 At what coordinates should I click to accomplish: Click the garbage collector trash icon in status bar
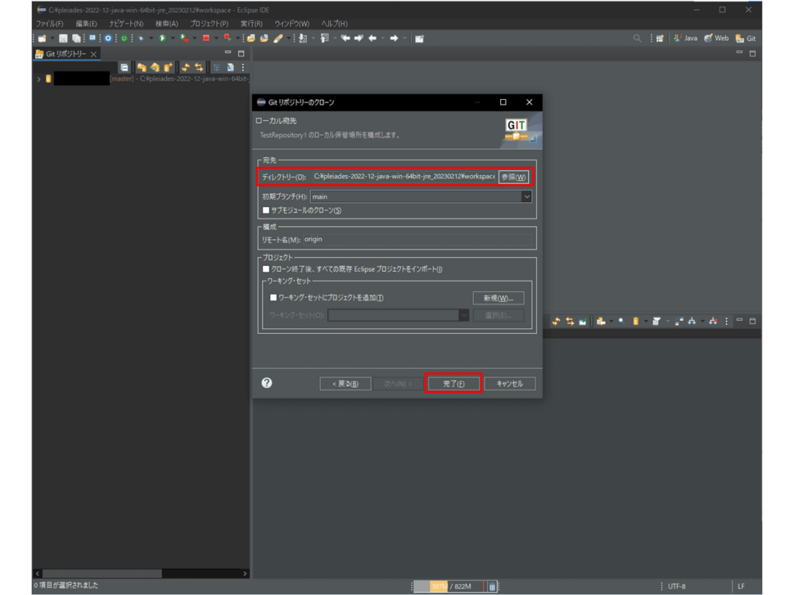[x=492, y=587]
